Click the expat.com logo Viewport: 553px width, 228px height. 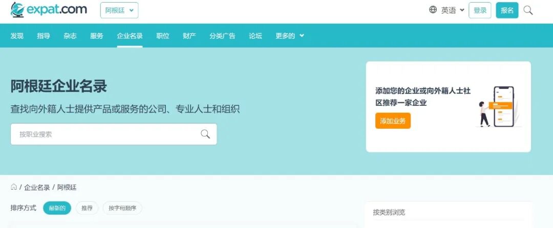(x=49, y=10)
